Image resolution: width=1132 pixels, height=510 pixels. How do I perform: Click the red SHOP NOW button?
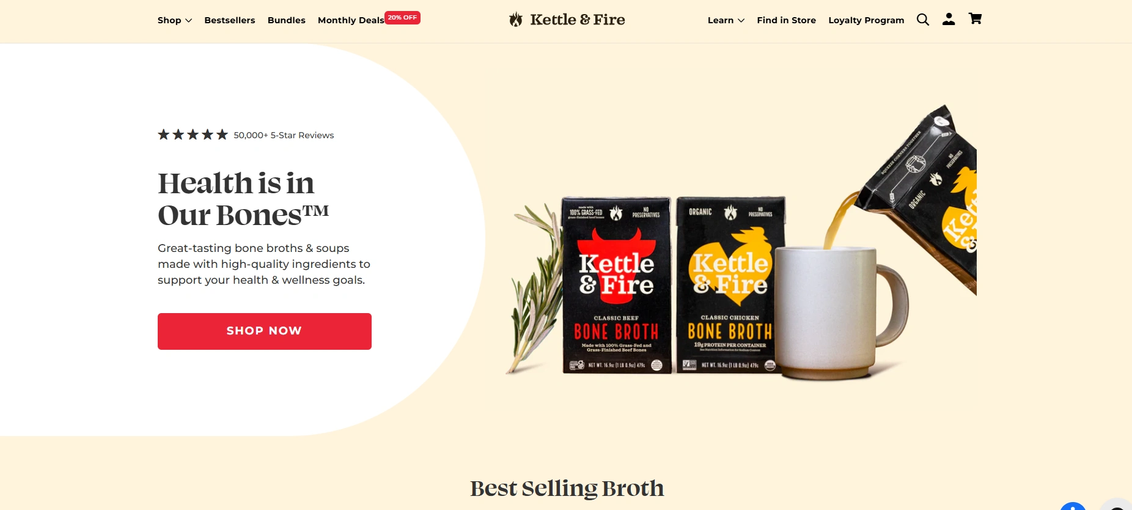pos(265,331)
